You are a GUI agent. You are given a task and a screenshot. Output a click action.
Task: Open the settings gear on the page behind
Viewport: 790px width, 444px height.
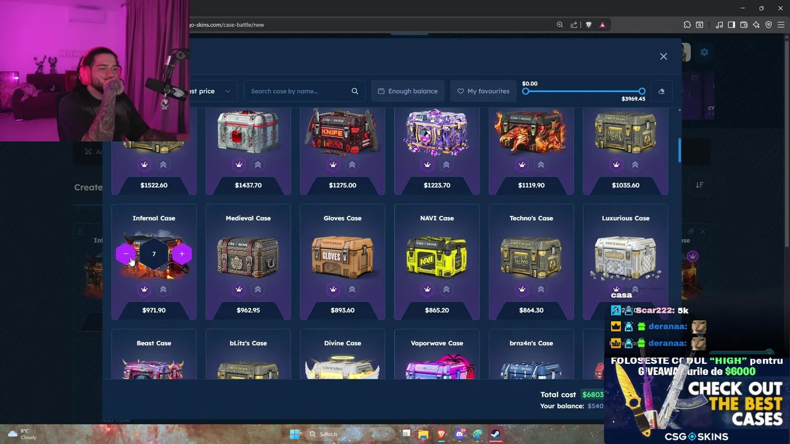point(704,52)
